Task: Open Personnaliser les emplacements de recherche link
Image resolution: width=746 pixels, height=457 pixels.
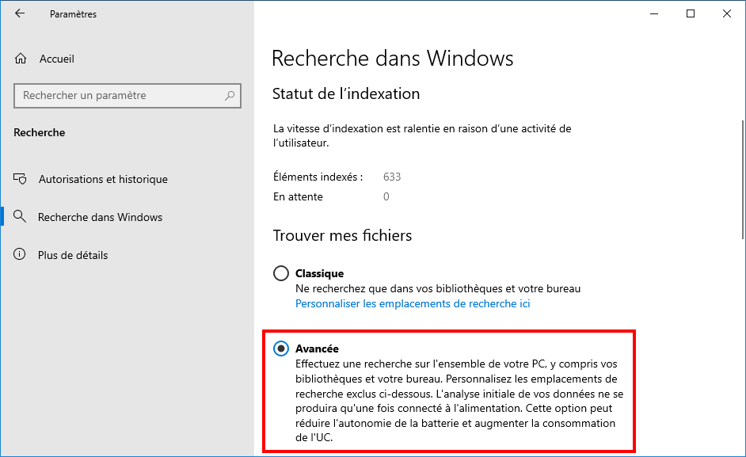Action: click(413, 303)
